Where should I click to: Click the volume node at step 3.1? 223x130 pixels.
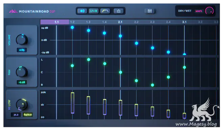(x=184, y=54)
